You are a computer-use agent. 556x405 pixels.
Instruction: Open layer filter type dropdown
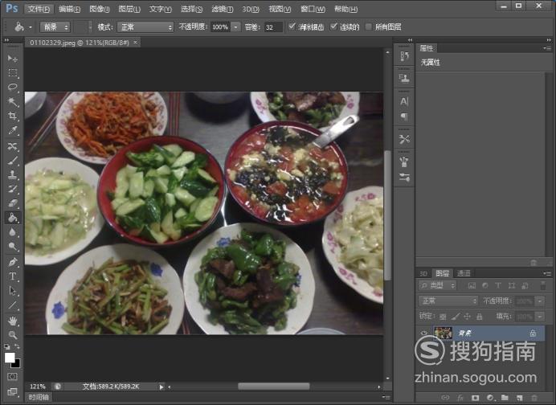click(x=438, y=285)
